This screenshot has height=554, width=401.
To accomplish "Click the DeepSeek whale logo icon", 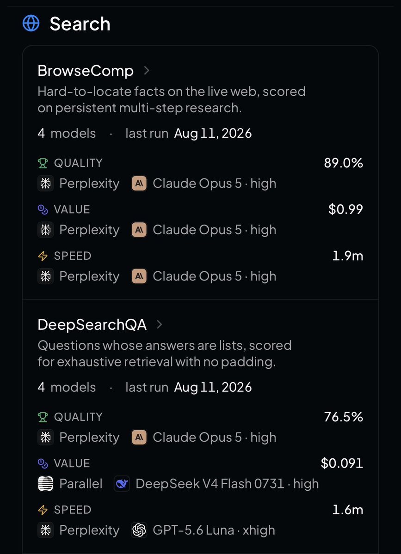I will [x=122, y=484].
